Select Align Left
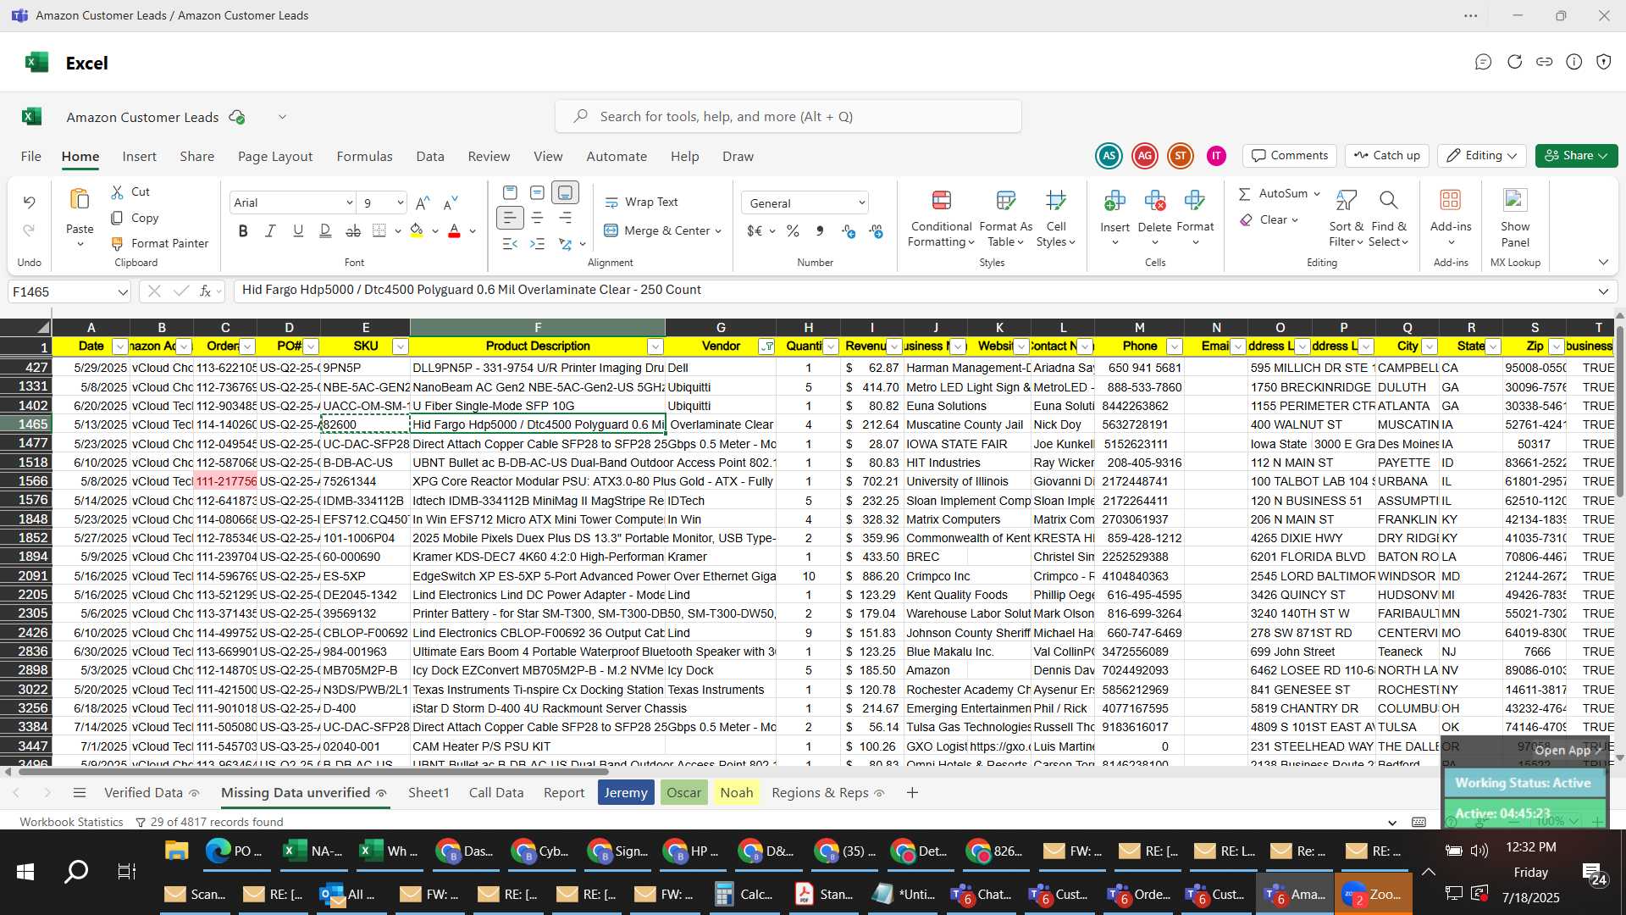The width and height of the screenshot is (1626, 915). pyautogui.click(x=510, y=219)
